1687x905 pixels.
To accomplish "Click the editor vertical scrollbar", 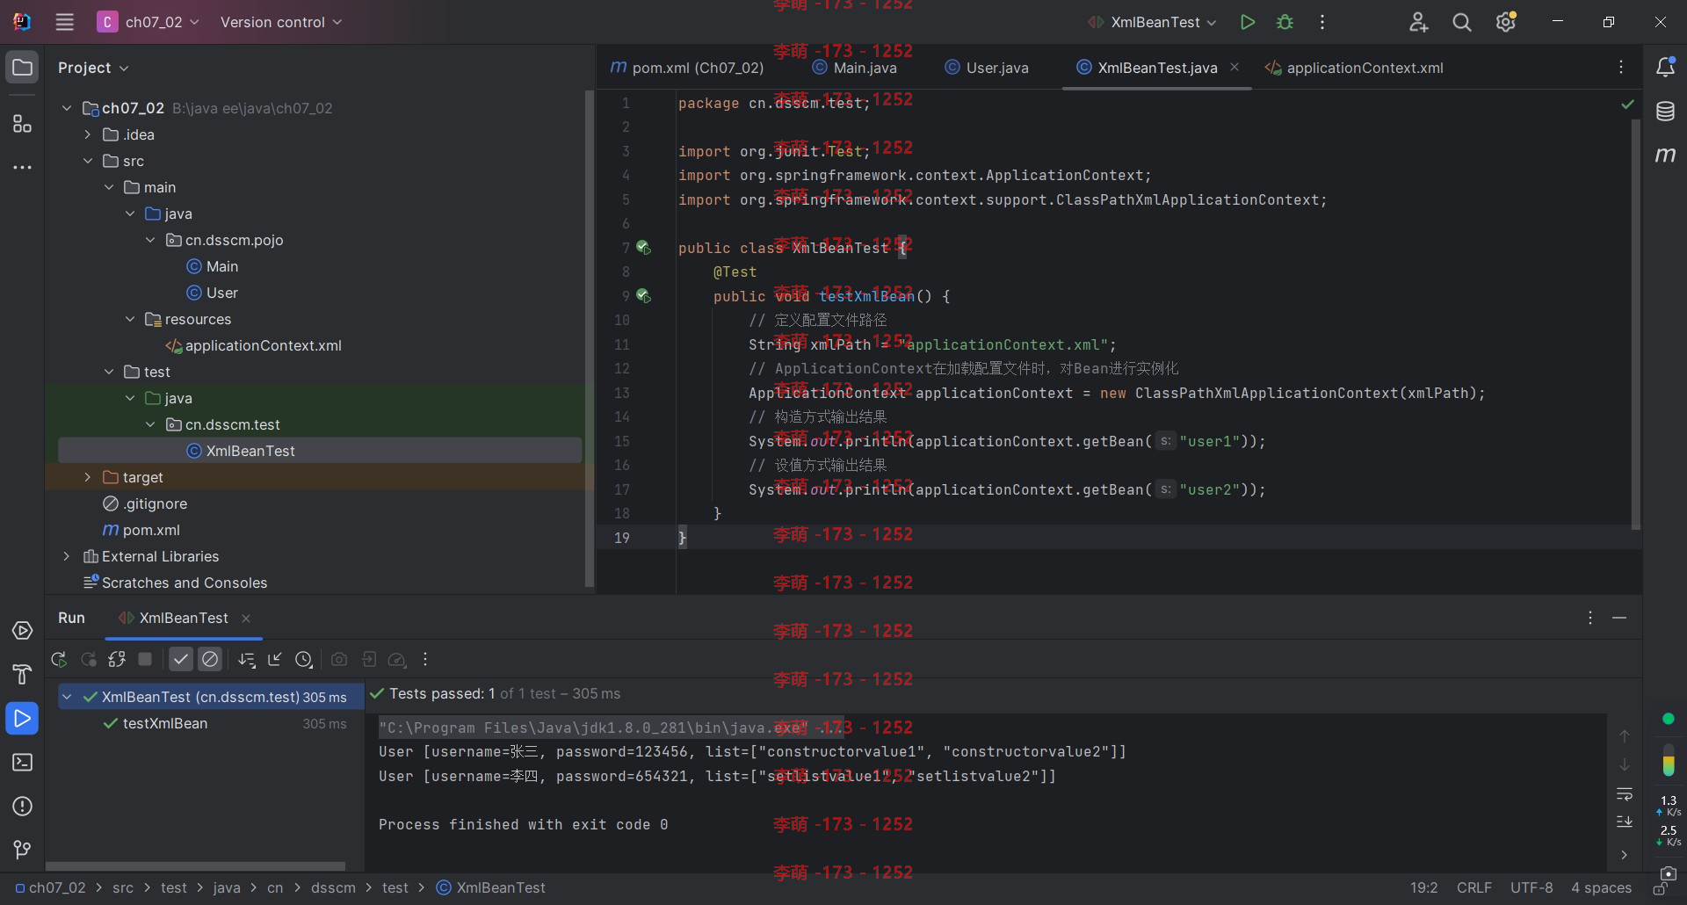I will point(1636,325).
